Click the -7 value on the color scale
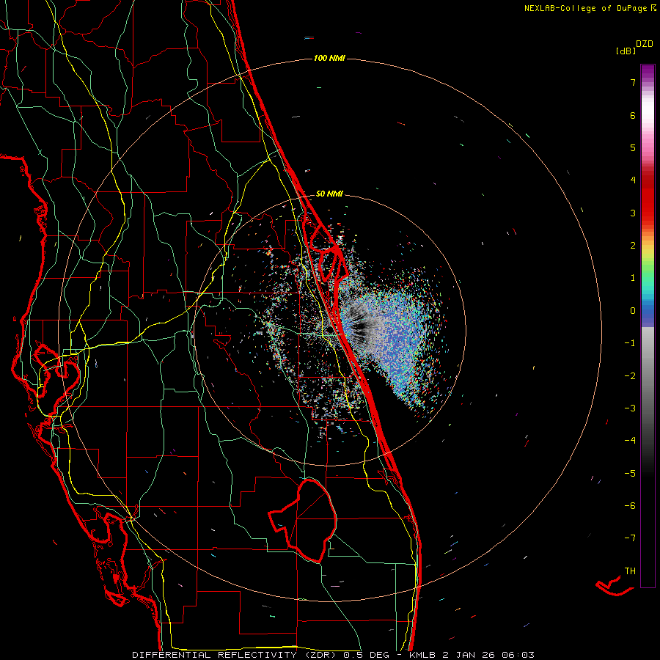660x660 pixels. tap(630, 538)
